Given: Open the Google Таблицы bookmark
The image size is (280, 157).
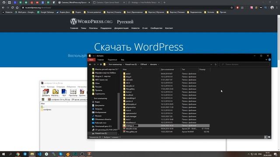Looking at the screenshot, I should pos(45,12).
